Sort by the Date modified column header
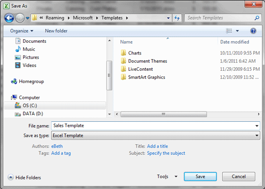The image size is (265, 189). pyautogui.click(x=234, y=42)
